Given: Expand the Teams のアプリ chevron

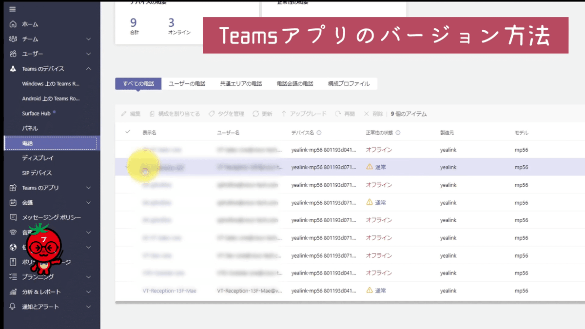Looking at the screenshot, I should (x=88, y=188).
